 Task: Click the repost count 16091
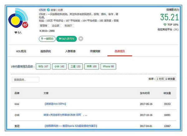pos(167,115)
